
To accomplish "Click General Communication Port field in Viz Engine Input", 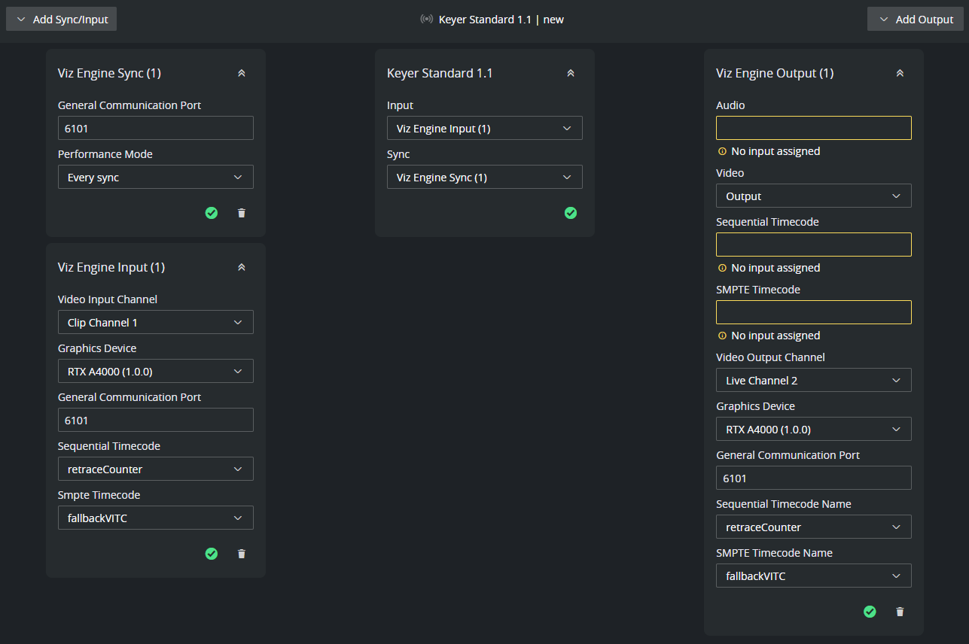I will [x=156, y=421].
